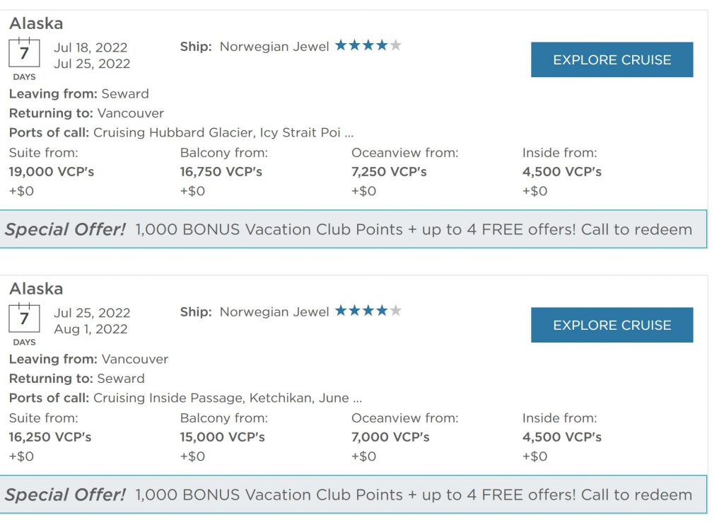The height and width of the screenshot is (523, 724).
Task: Click the star rating of the second Norwegian Jewel
Action: tap(368, 311)
